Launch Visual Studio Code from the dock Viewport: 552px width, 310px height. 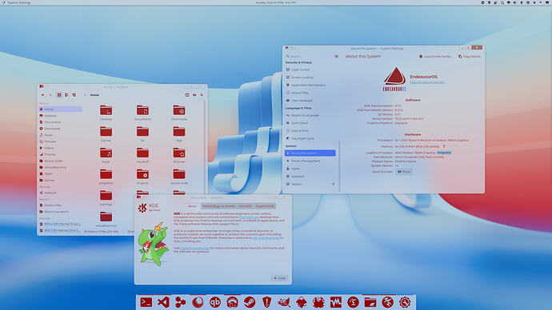pos(163,302)
